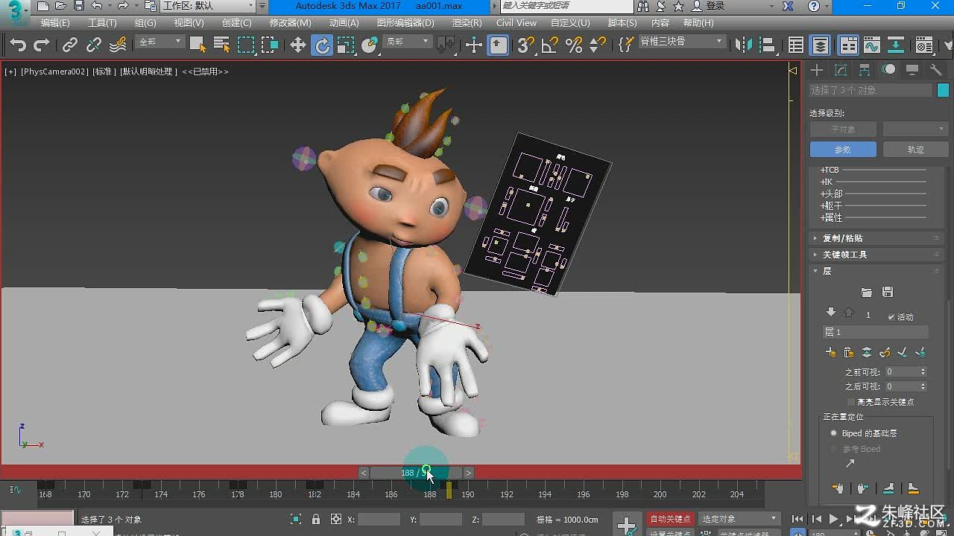This screenshot has width=954, height=536.
Task: Activate Select and Link tool
Action: click(x=70, y=45)
